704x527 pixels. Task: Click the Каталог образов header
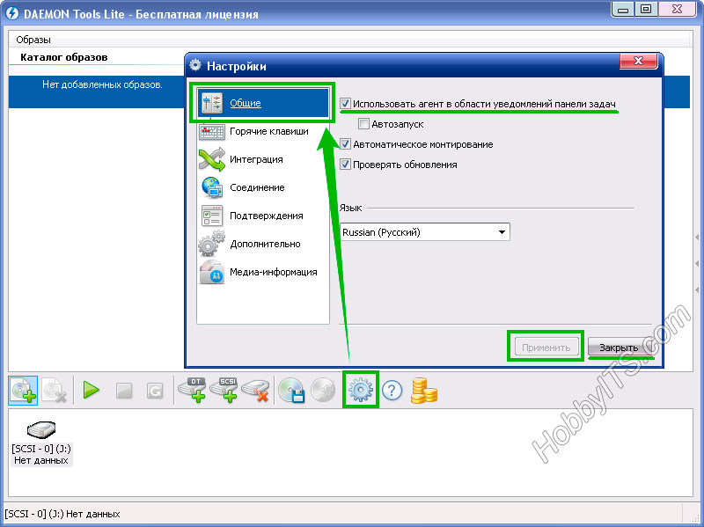click(63, 57)
